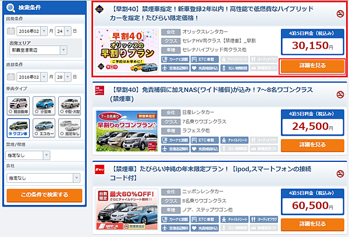Screen dimensions: 349x237
Task: Click greyed 車種指定OK badge on Orix plan
Action: point(264,68)
